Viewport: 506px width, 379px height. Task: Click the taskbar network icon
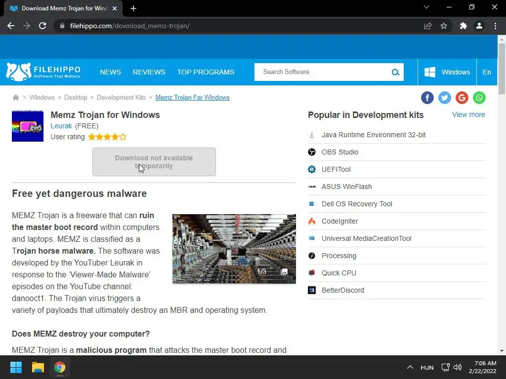point(446,367)
